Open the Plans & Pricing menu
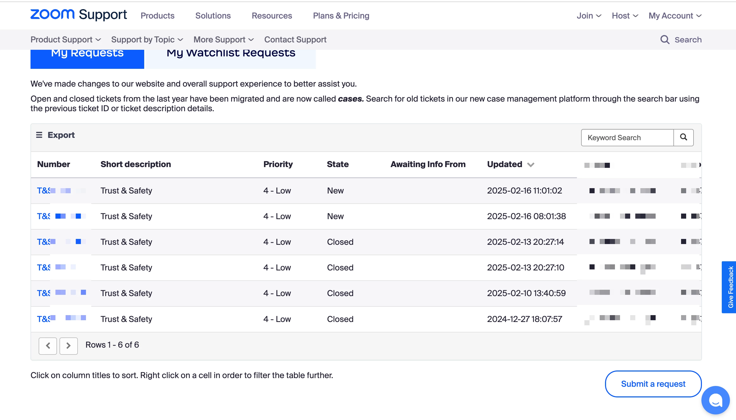This screenshot has width=736, height=420. 341,15
